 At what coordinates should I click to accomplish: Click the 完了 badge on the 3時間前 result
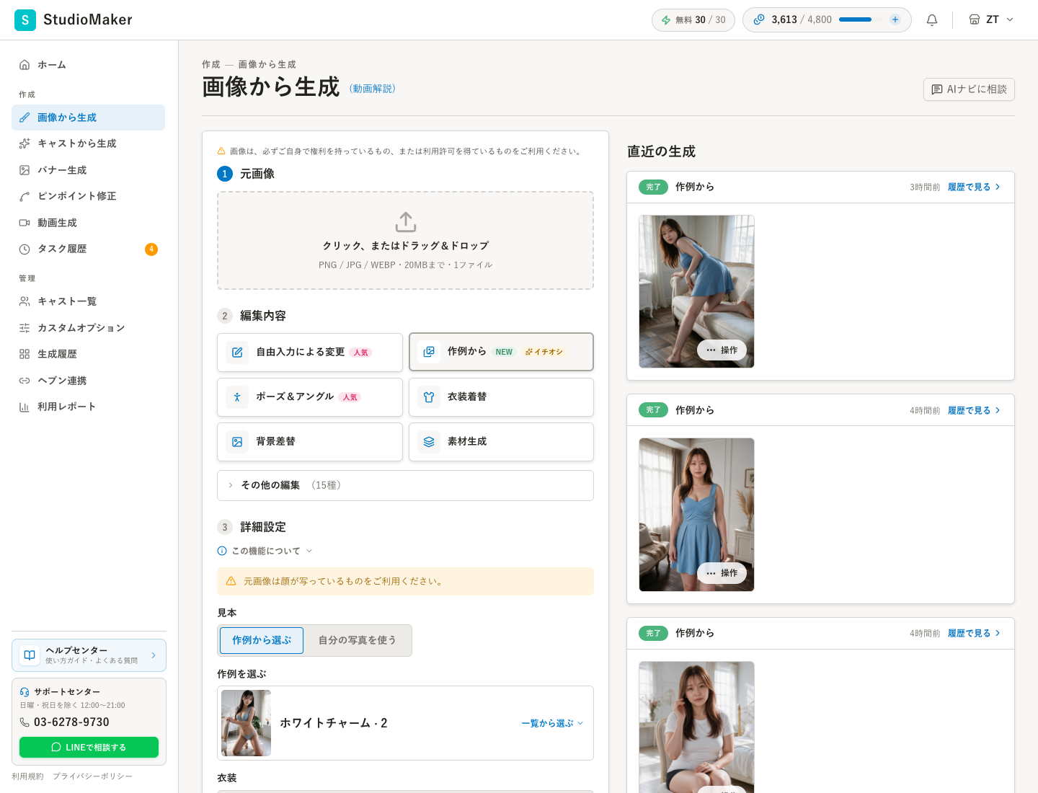pyautogui.click(x=653, y=187)
